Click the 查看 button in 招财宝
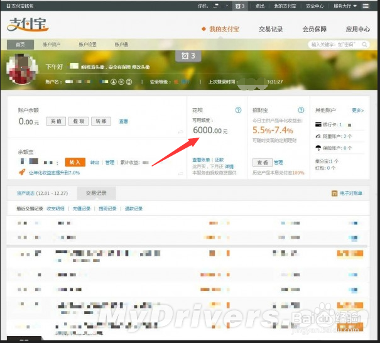 (x=263, y=163)
